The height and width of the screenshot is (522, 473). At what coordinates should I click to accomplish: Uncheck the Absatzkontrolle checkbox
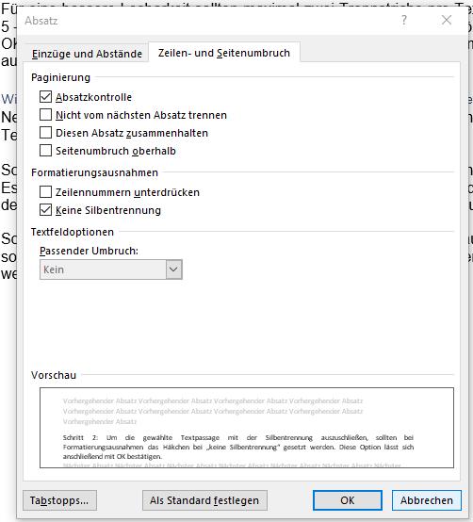(45, 97)
